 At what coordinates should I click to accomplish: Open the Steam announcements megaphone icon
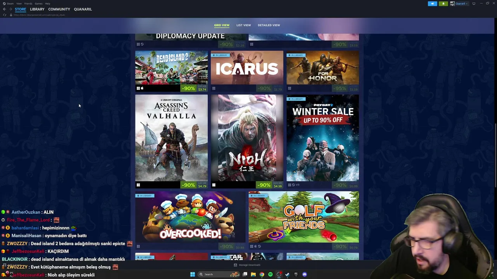pyautogui.click(x=432, y=3)
